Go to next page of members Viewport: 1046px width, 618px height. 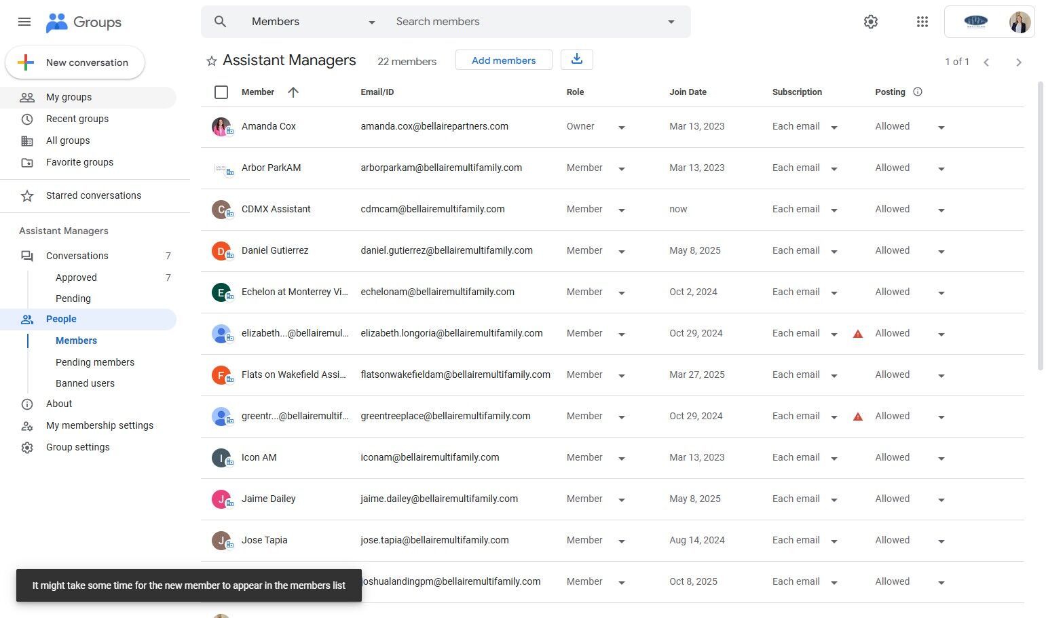[x=1018, y=62]
